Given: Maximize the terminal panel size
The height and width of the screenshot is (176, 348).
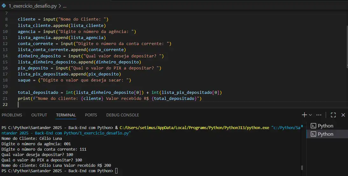Looking at the screenshot, I should point(333,115).
